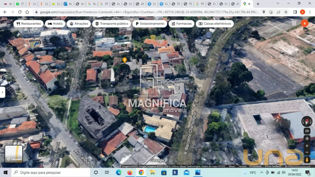
Task: Show my current location on map
Action: [x=307, y=138]
